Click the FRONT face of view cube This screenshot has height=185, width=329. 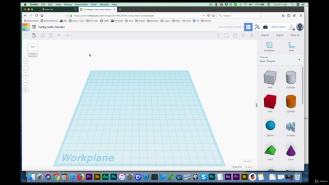coord(33,54)
